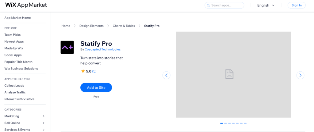Click the Sign In button

tap(297, 5)
